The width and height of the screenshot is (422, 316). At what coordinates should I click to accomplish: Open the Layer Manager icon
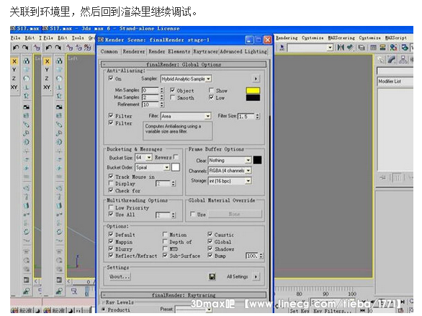pyautogui.click(x=362, y=48)
